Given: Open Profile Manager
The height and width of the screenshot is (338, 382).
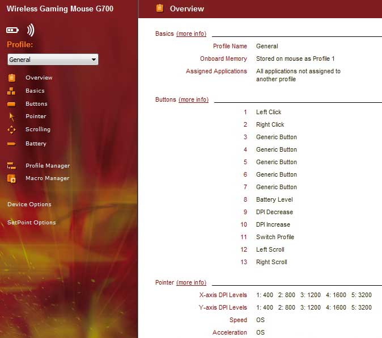Looking at the screenshot, I should [x=48, y=166].
